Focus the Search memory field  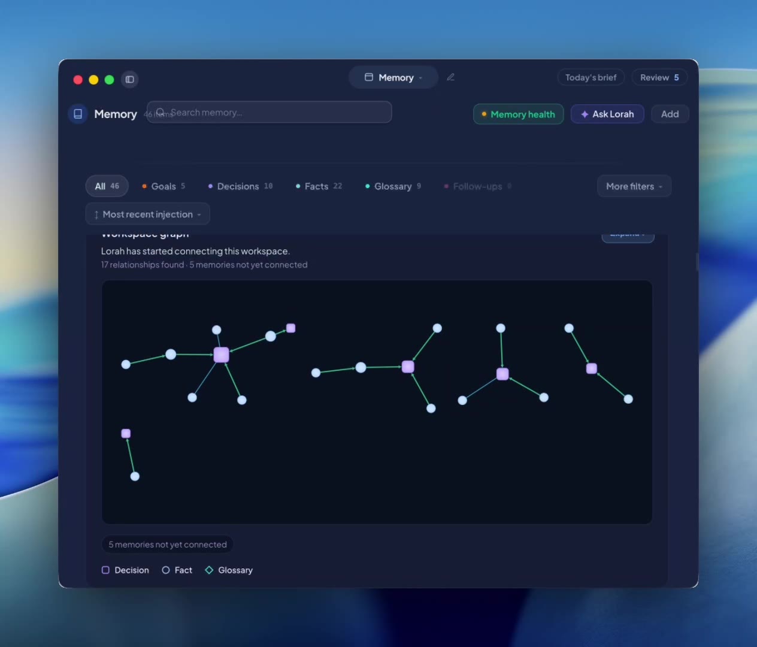270,112
